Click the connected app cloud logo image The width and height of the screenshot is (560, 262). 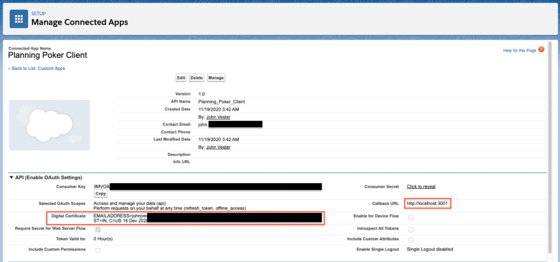point(49,125)
